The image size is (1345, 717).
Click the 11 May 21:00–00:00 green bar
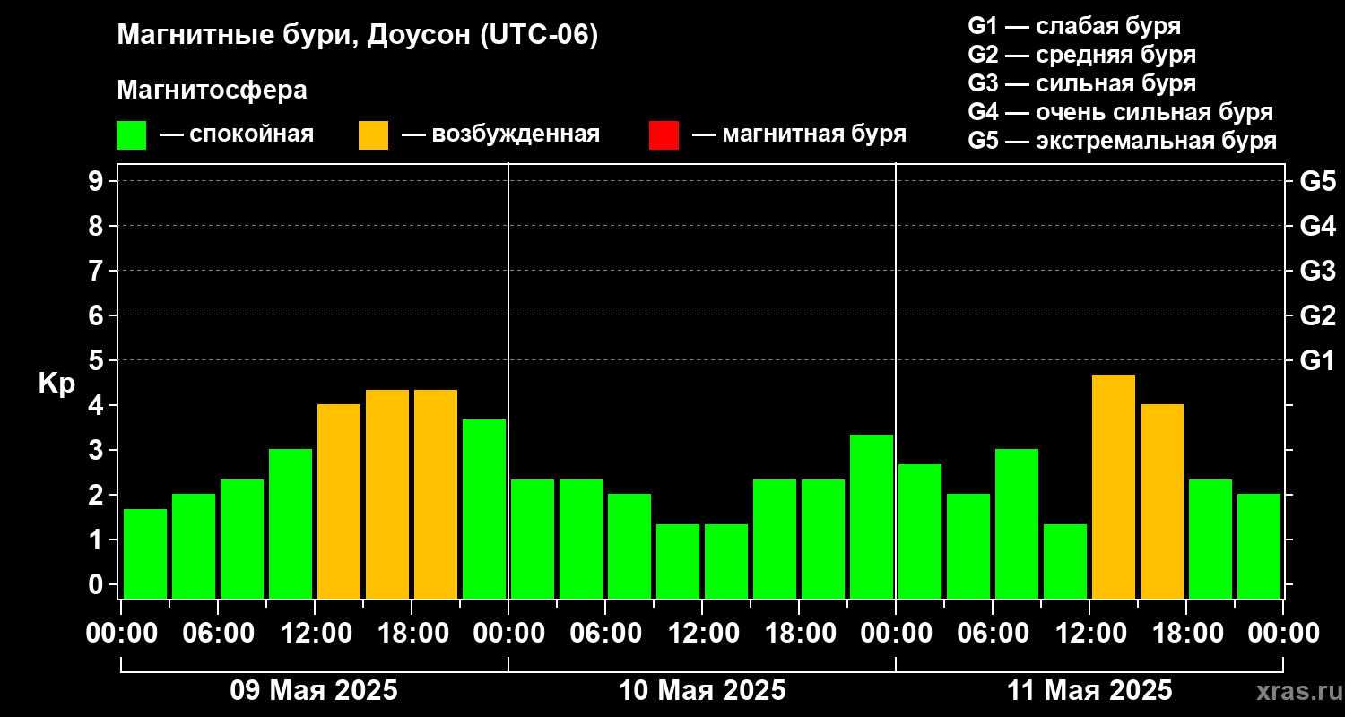pyautogui.click(x=1259, y=546)
